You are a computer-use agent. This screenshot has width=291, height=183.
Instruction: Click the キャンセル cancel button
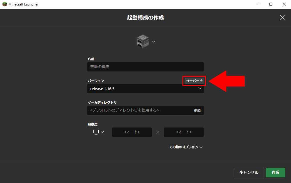click(x=249, y=173)
